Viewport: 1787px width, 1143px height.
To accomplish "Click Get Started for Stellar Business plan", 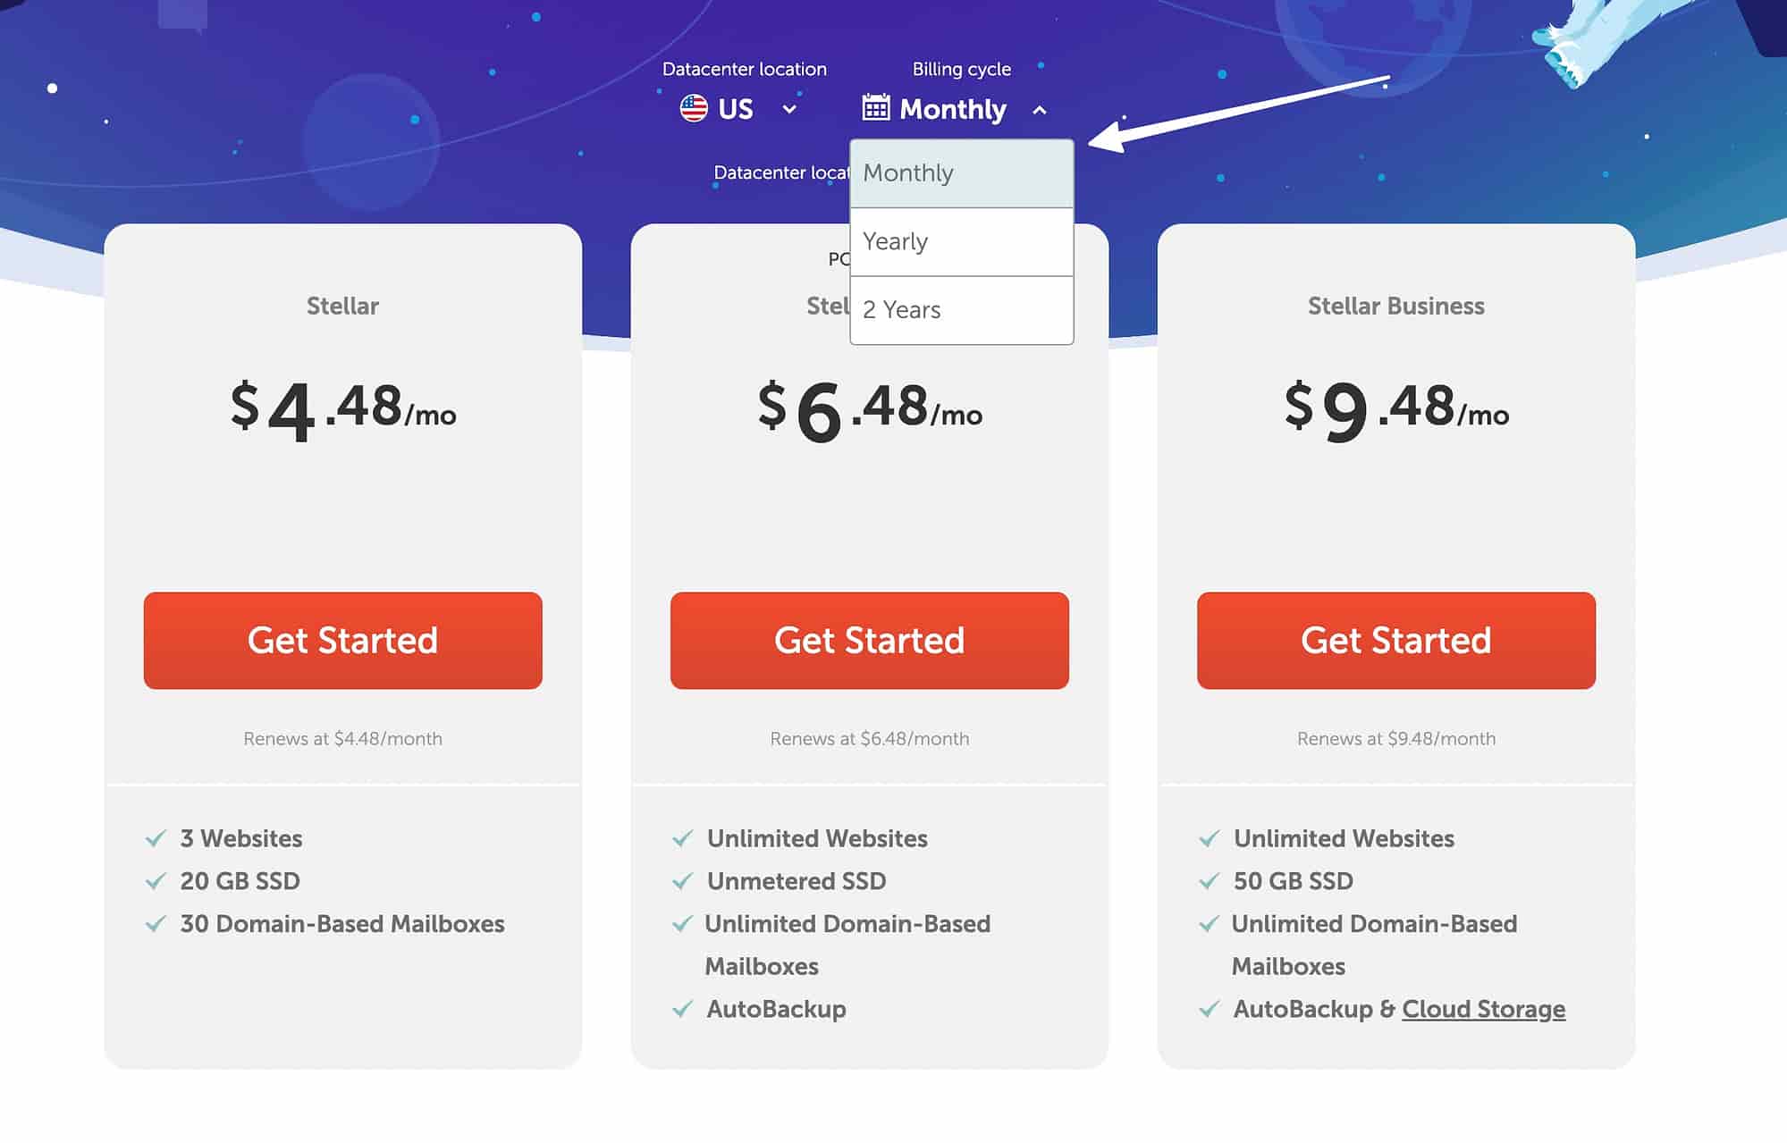I will pos(1397,639).
